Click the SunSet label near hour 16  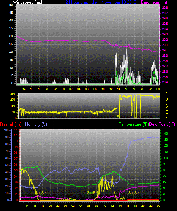[41, 193]
